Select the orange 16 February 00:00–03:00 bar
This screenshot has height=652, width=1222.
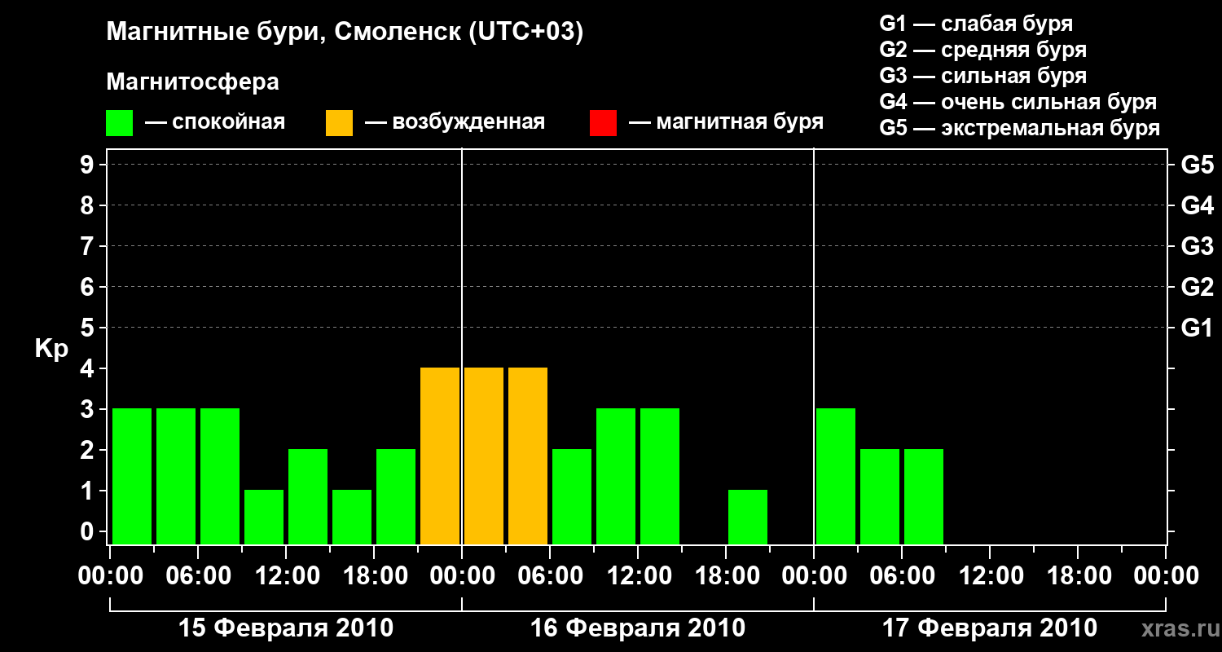pos(484,456)
